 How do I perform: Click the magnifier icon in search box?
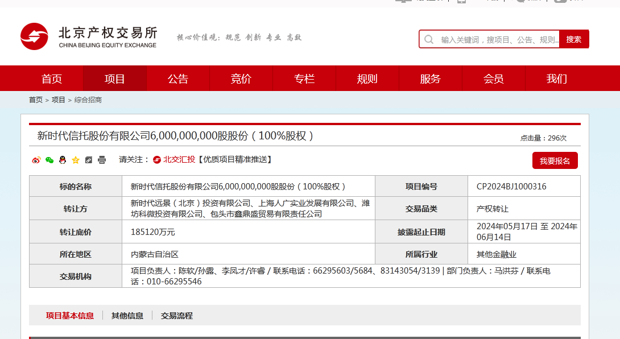click(429, 39)
